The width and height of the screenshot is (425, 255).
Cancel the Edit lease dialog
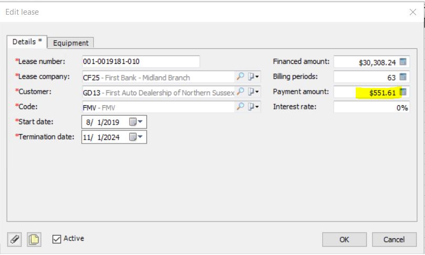(394, 240)
